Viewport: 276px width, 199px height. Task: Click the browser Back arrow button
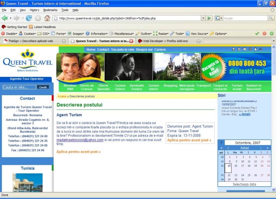[x=4, y=18]
